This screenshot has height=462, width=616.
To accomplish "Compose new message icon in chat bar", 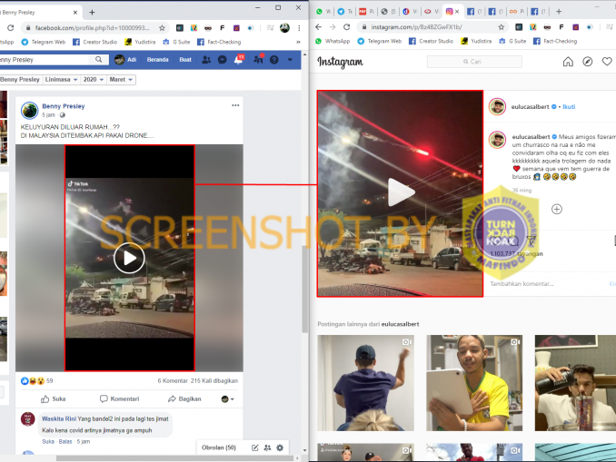I will pos(255,447).
